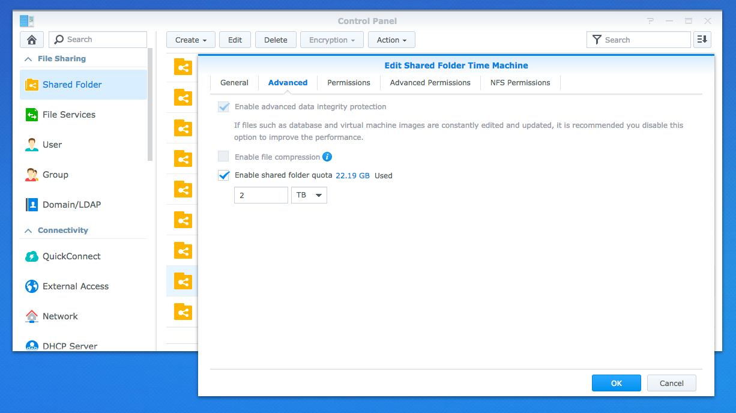Click the Control Panel title bar icon

coord(27,21)
